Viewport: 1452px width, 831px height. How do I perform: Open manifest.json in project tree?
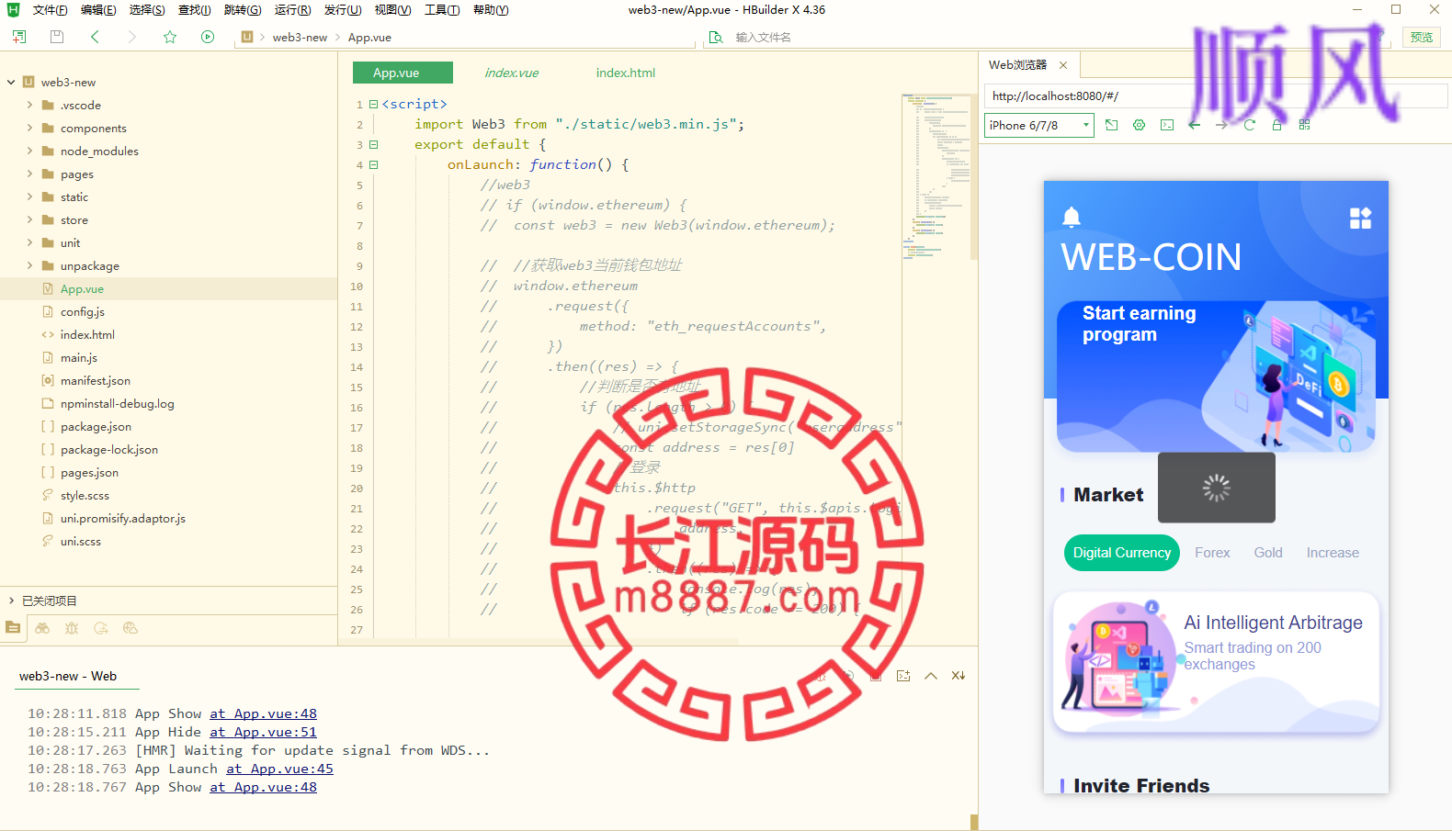pyautogui.click(x=96, y=380)
